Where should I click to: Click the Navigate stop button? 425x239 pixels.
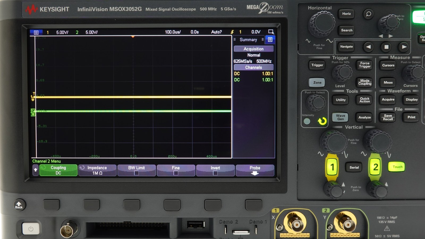pos(386,47)
